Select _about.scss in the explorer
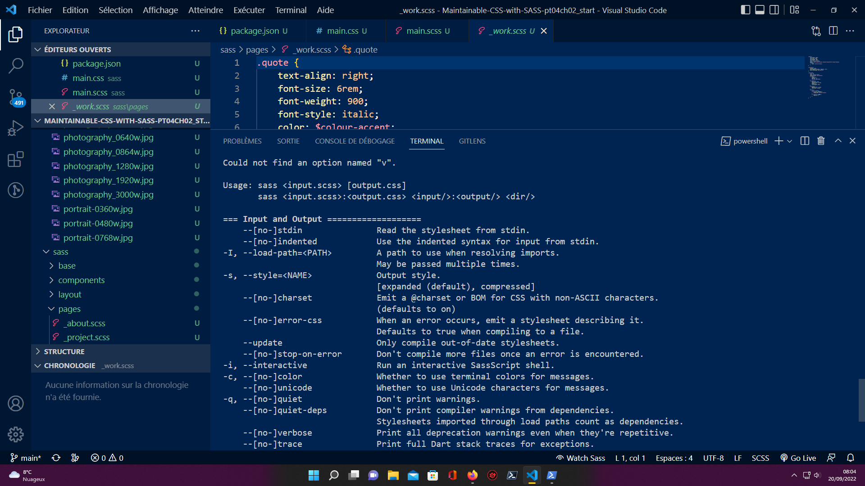 pyautogui.click(x=85, y=323)
